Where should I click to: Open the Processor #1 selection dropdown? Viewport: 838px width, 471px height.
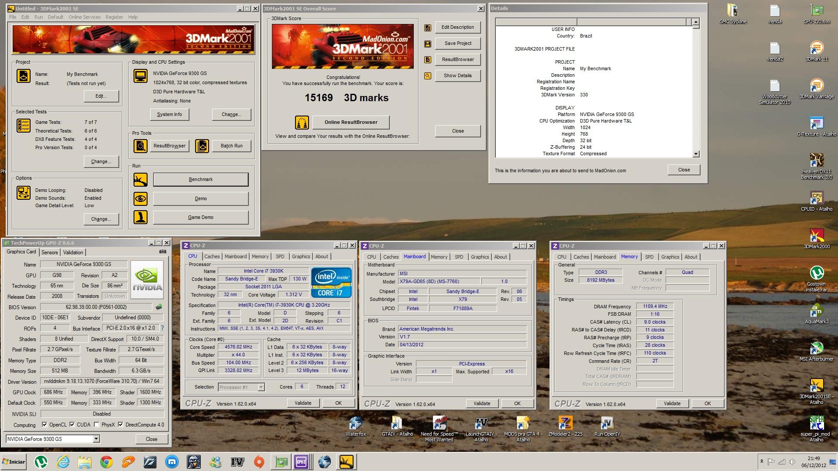click(x=261, y=387)
